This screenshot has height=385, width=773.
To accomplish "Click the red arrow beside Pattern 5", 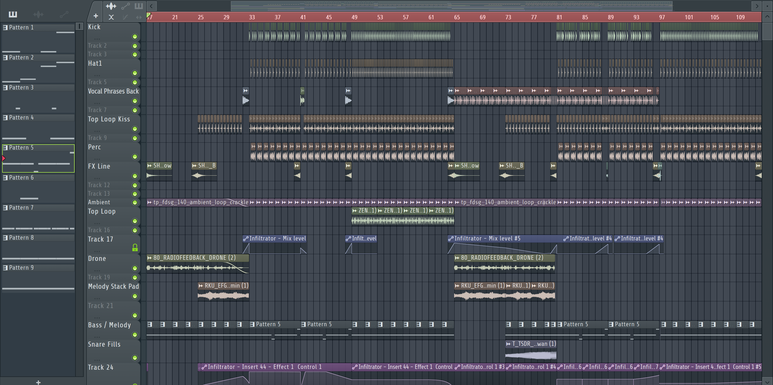I will tap(3, 158).
